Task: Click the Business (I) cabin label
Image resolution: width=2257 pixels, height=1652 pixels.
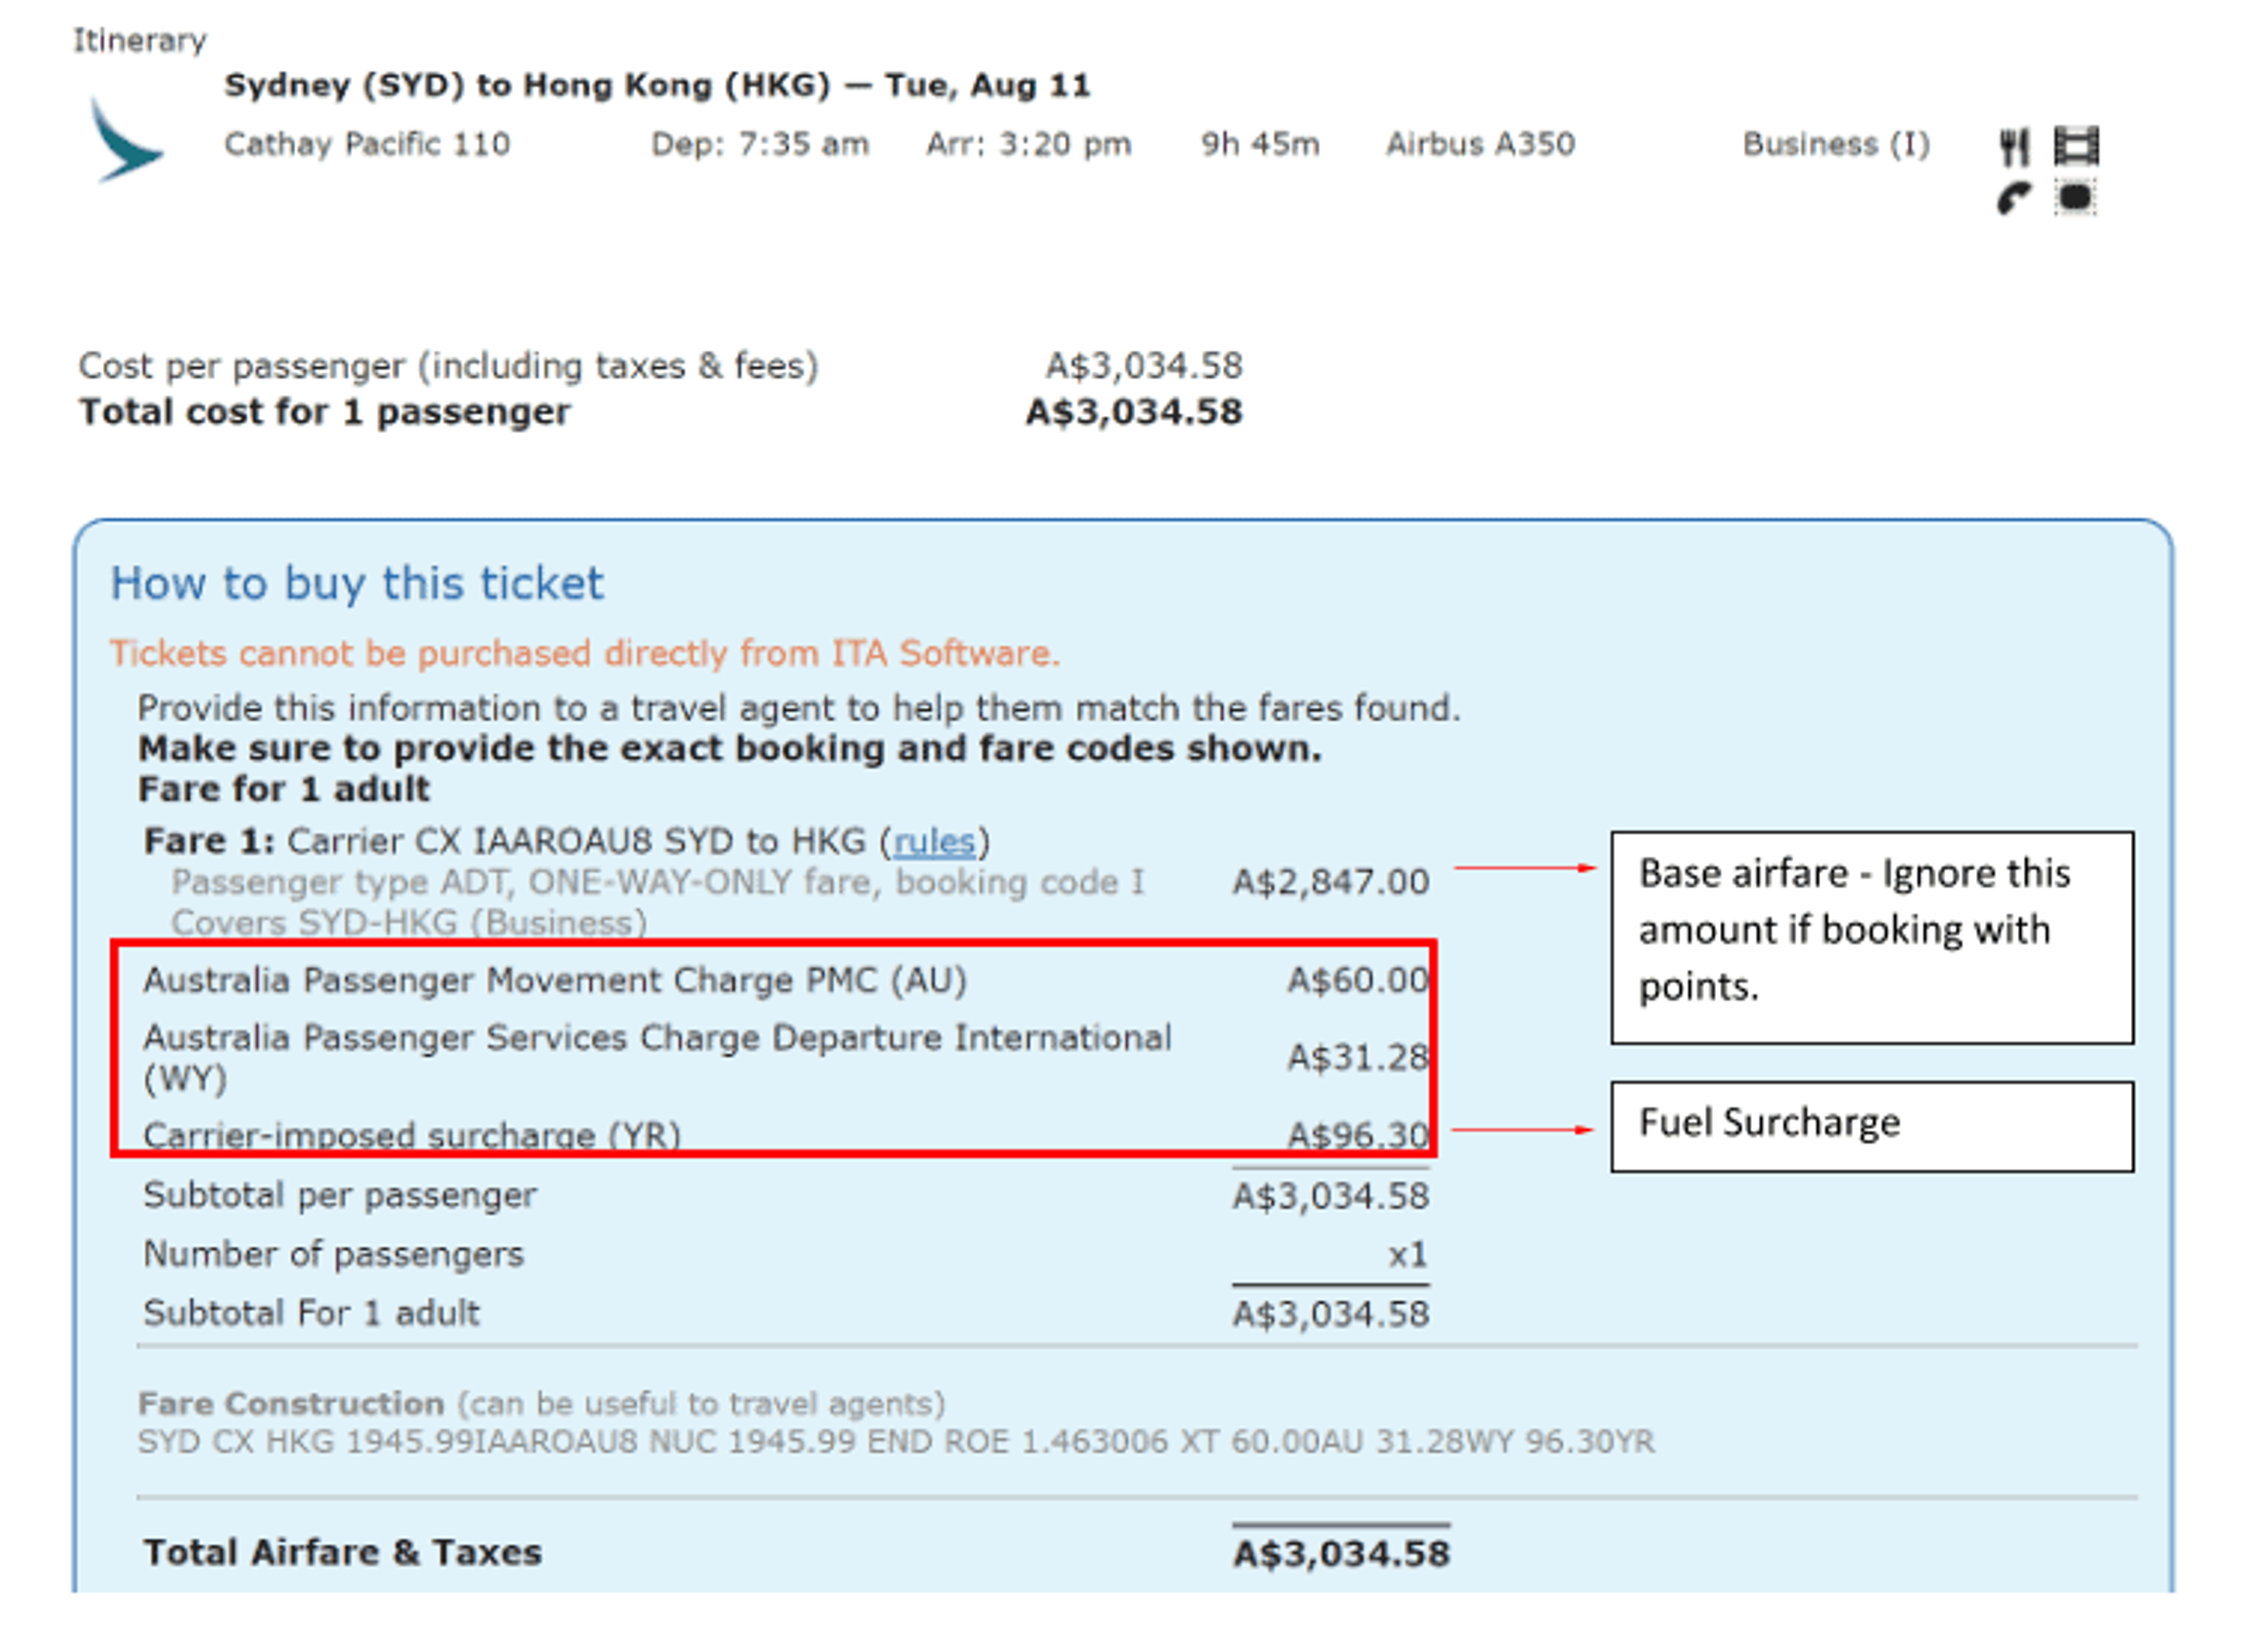Action: point(1836,144)
